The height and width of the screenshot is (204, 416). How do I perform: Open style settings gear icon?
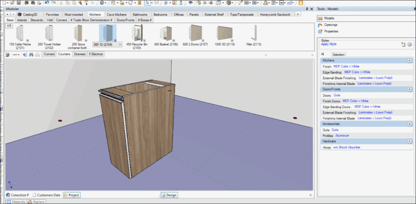pos(409,44)
